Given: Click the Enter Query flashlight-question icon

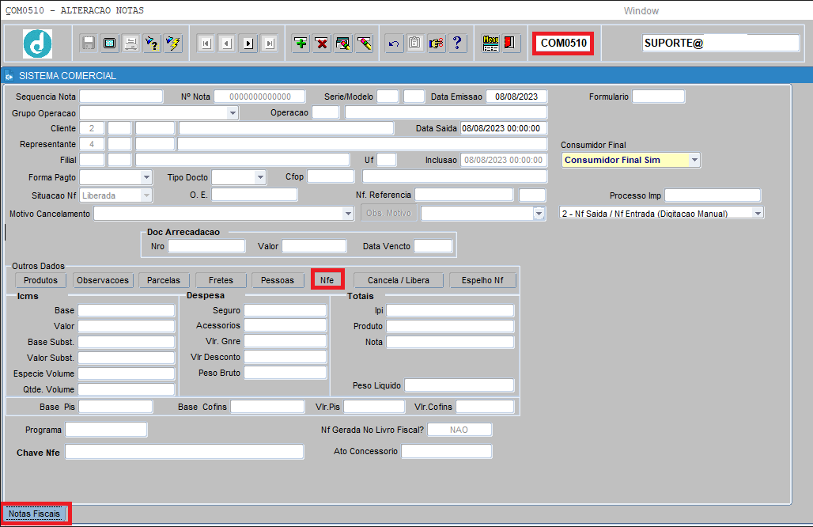Looking at the screenshot, I should pyautogui.click(x=152, y=43).
